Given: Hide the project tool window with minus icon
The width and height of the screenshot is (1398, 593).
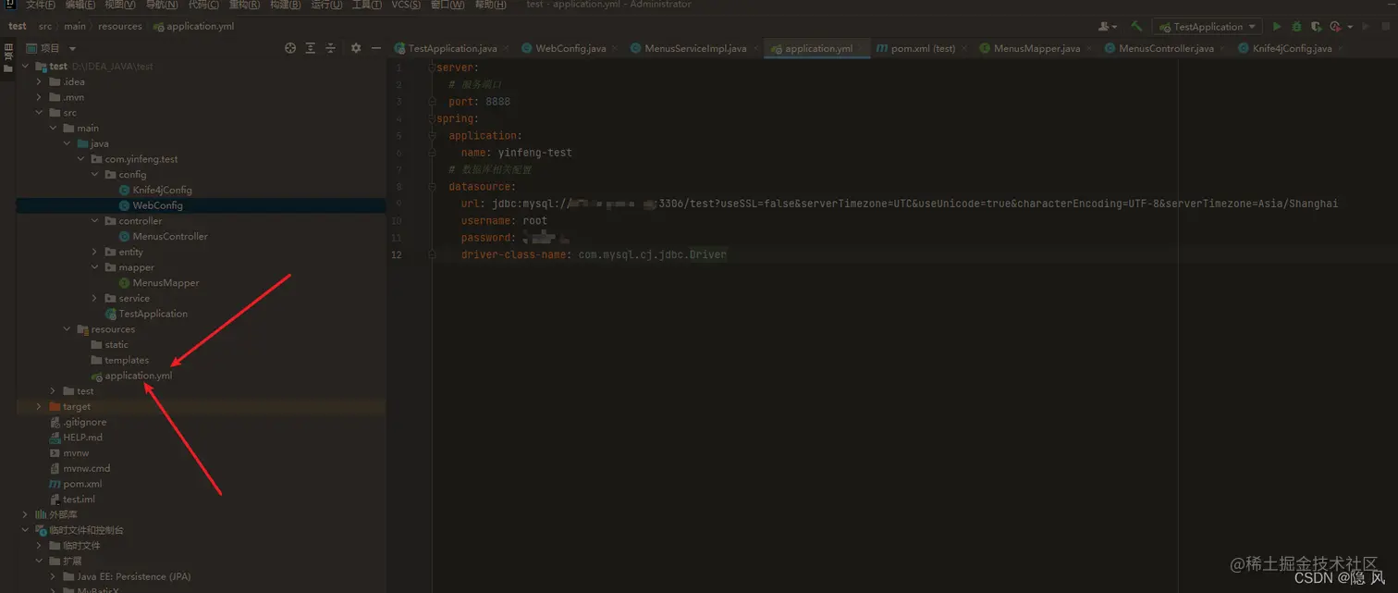Looking at the screenshot, I should (x=375, y=48).
